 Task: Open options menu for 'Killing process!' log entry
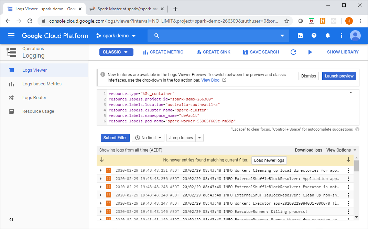pos(348,212)
